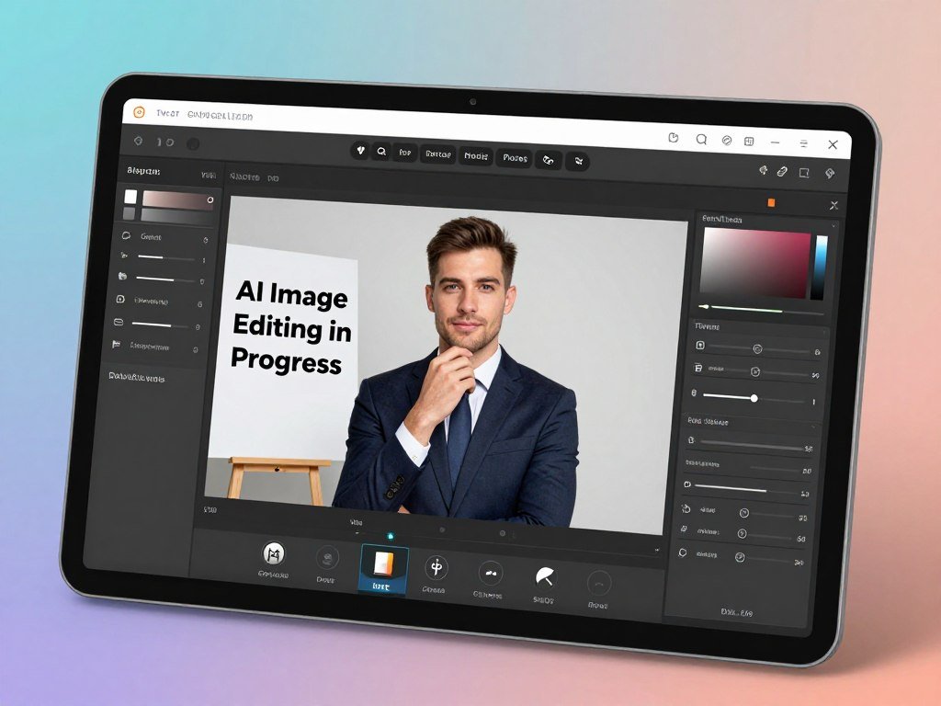
Task: Click the glowing cyan marker on the timeline strip
Action: (391, 536)
